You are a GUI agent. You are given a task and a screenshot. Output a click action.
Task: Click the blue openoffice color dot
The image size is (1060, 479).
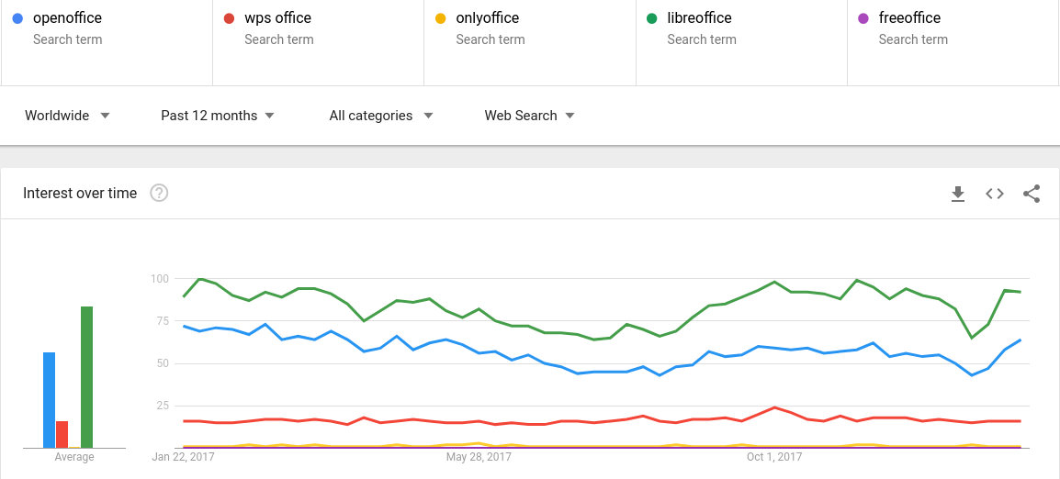click(17, 18)
